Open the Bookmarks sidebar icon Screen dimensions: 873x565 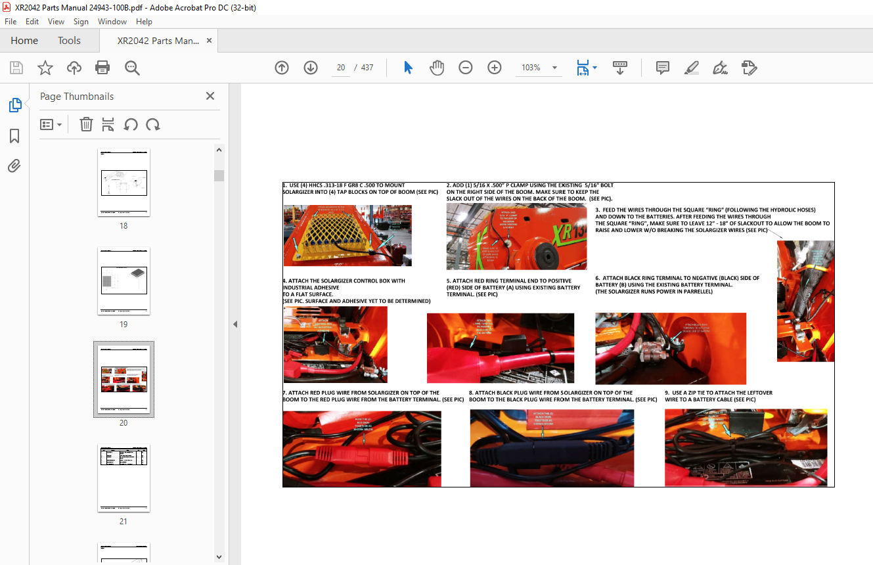pyautogui.click(x=14, y=136)
